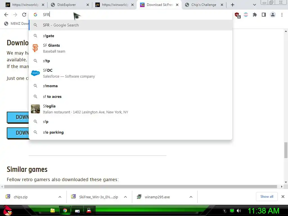This screenshot has height=216, width=288.
Task: Click the Google G icon in address bar
Action: (35, 15)
